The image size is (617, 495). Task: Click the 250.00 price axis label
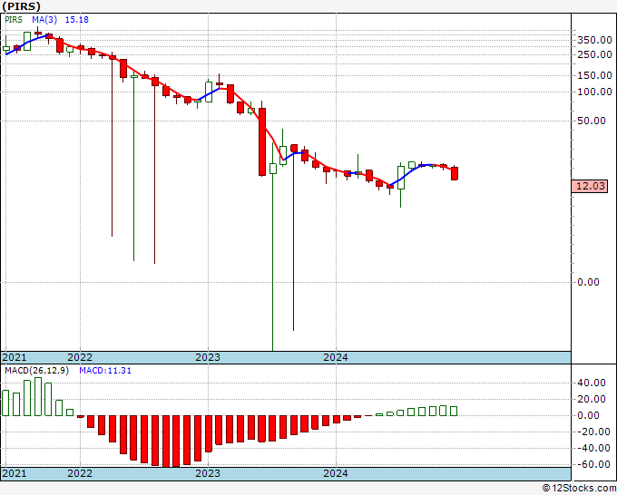(x=594, y=54)
